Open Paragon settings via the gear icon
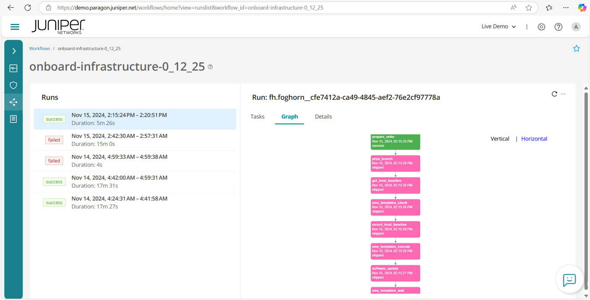The image size is (590, 300). pyautogui.click(x=542, y=27)
